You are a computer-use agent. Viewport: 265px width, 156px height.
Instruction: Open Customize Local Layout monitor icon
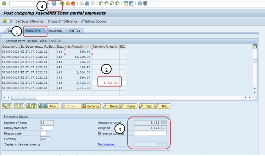point(145,4)
